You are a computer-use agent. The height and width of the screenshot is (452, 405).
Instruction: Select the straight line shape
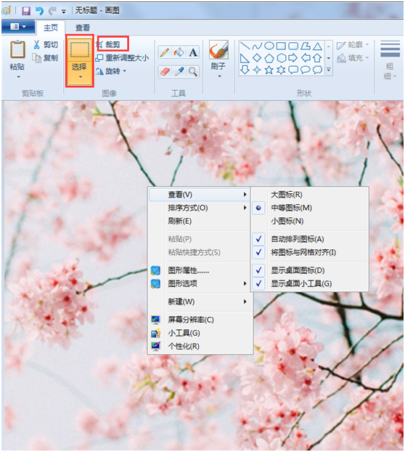click(x=245, y=46)
